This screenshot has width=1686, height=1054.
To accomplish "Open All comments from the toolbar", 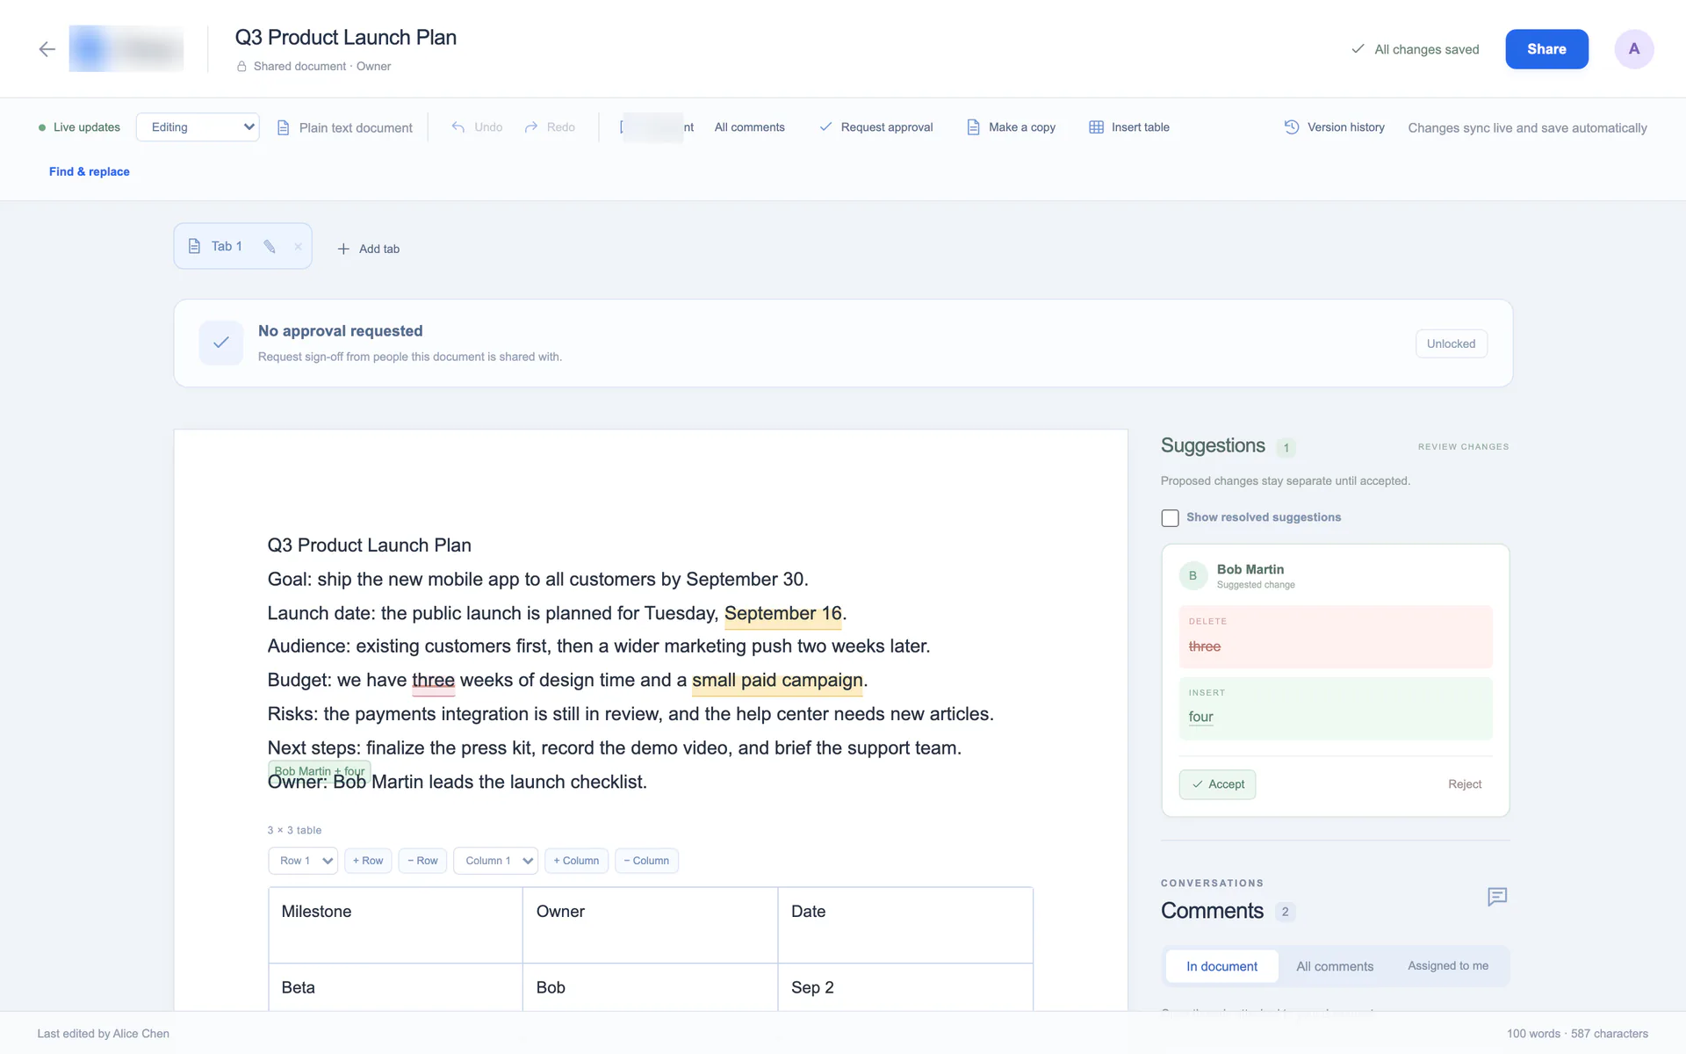I will tap(749, 127).
